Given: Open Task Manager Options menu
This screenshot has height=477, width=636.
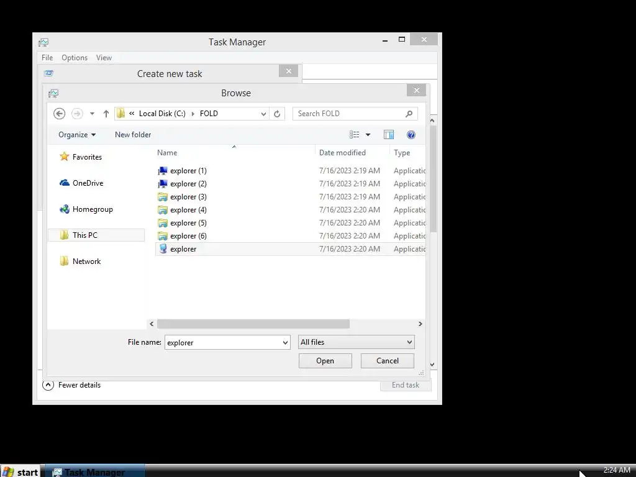Looking at the screenshot, I should click(75, 58).
